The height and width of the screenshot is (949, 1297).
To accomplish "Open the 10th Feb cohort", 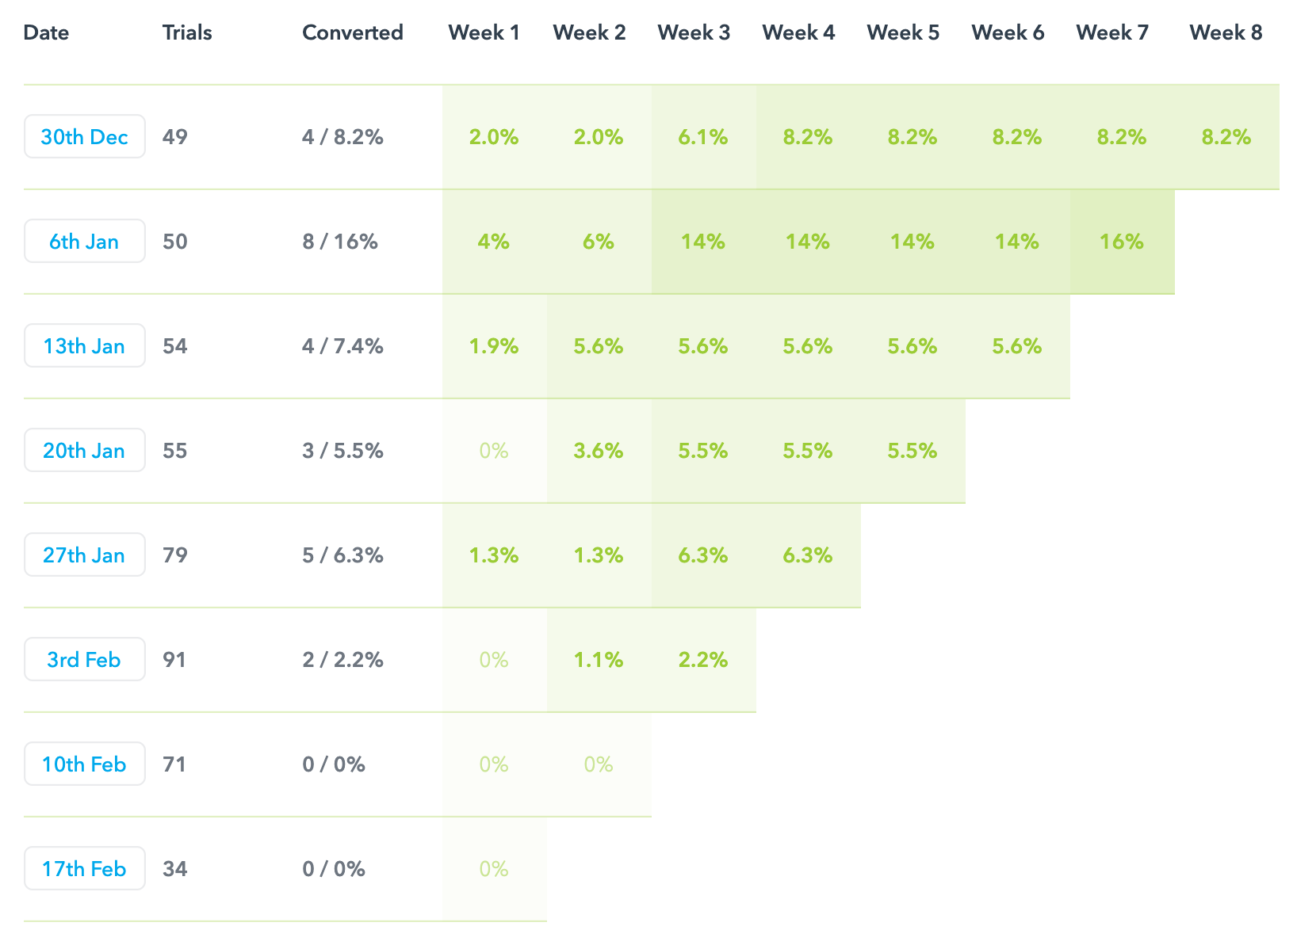I will (84, 764).
